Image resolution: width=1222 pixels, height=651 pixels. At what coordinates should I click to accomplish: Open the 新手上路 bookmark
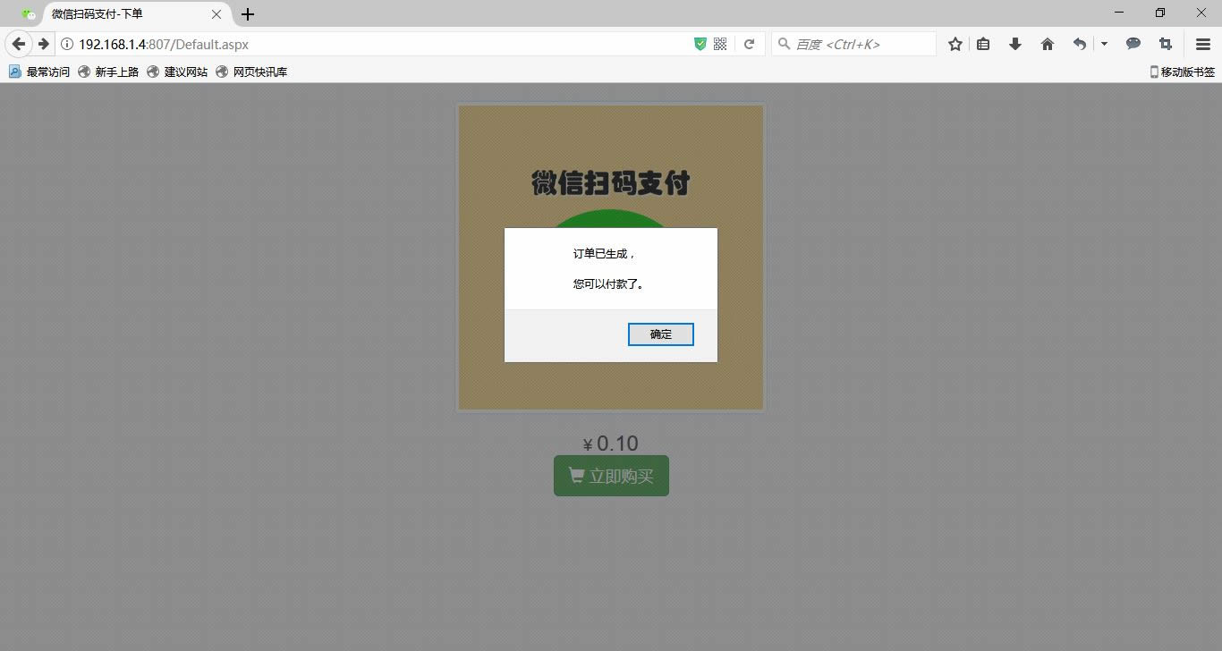coord(108,72)
